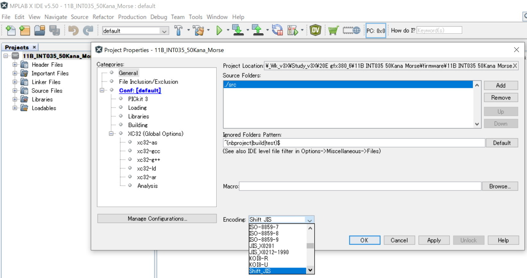This screenshot has height=278, width=527.
Task: Click the Read Device Memory icon
Action: (x=258, y=30)
